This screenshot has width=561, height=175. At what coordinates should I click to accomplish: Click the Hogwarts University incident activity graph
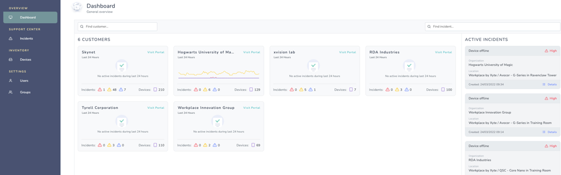218,74
